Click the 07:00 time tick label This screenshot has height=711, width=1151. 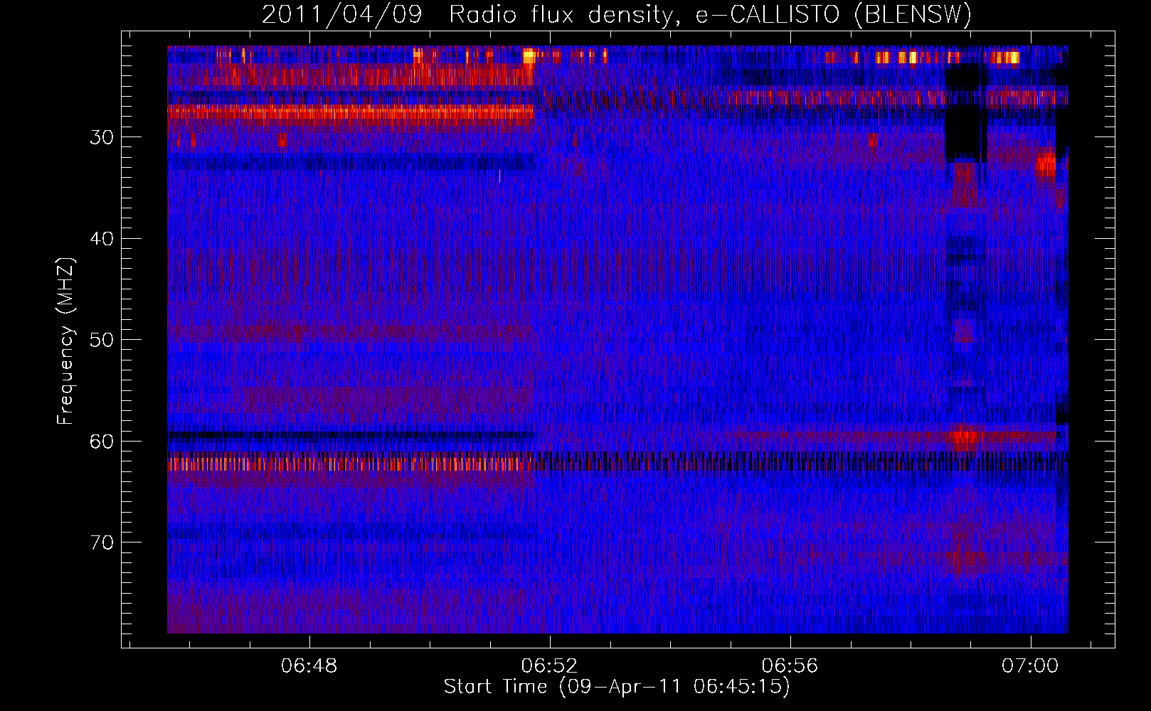pyautogui.click(x=1030, y=666)
